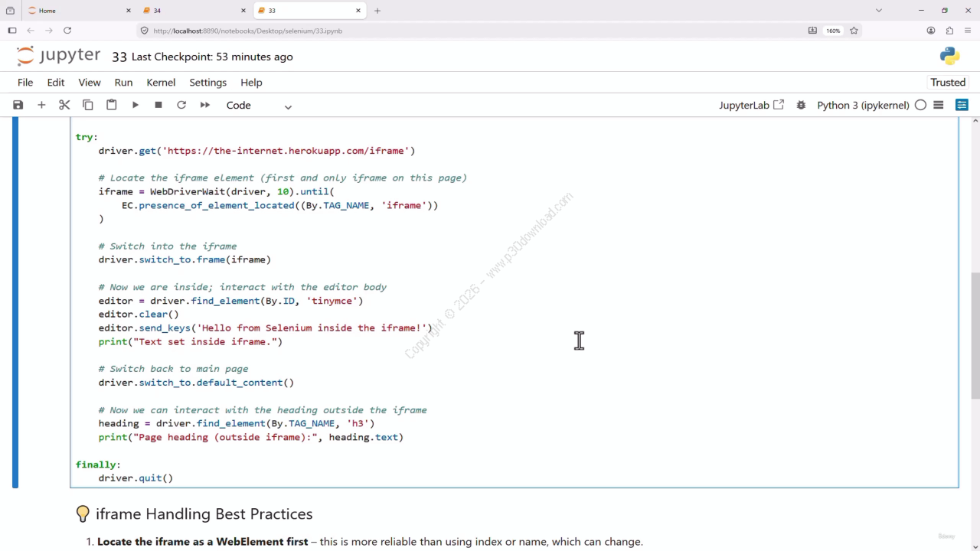This screenshot has height=551, width=980.
Task: Open the Edit menu
Action: pyautogui.click(x=56, y=83)
